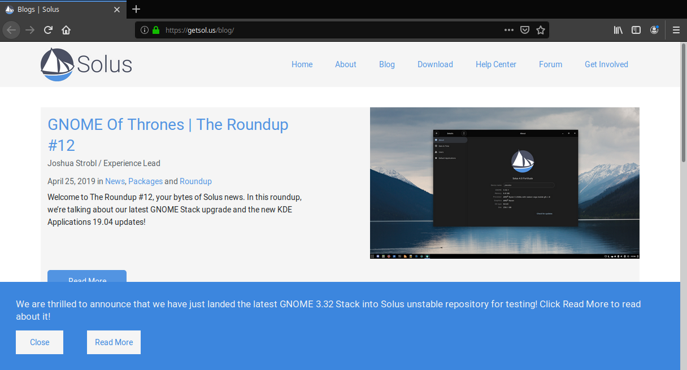Click Read More in the blue announcement banner

point(114,342)
